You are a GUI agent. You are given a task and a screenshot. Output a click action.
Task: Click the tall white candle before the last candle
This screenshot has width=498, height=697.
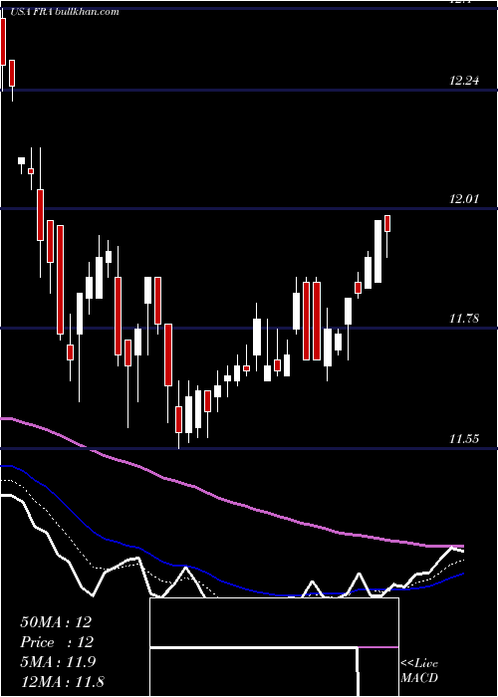(x=377, y=251)
